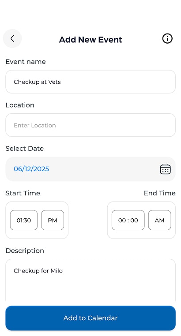
Task: Open the info icon at top right
Action: point(167,38)
